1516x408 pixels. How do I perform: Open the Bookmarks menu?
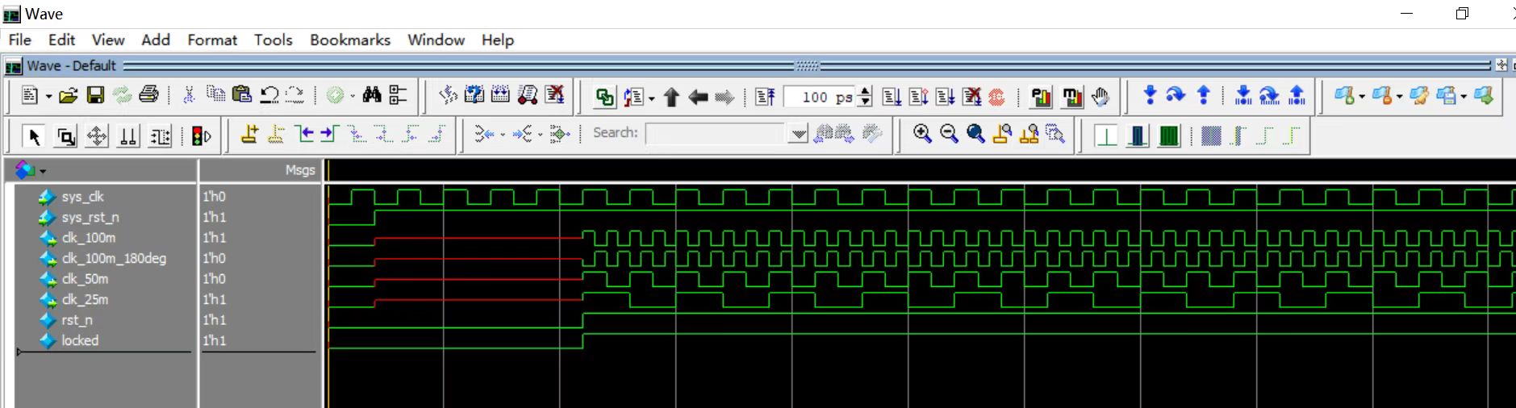click(x=350, y=40)
